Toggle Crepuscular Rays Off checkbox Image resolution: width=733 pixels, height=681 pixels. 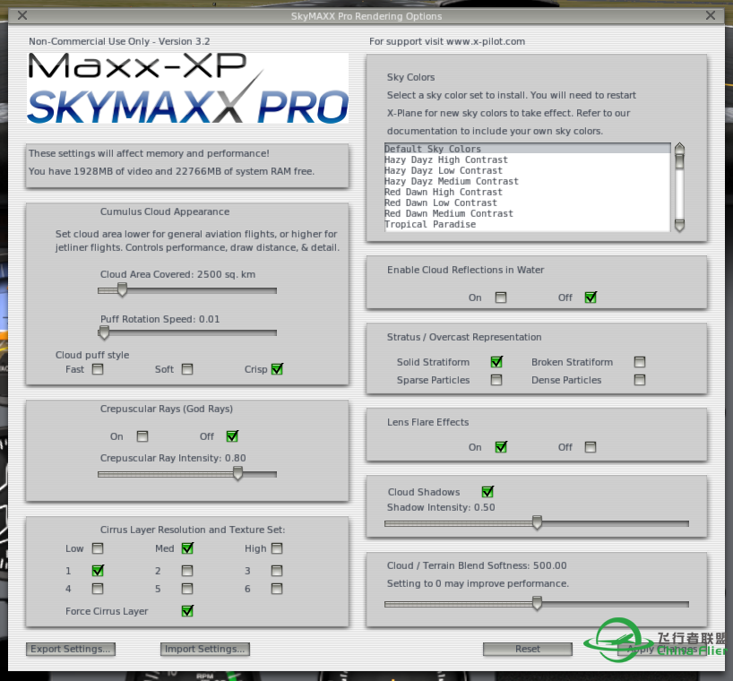(x=232, y=436)
